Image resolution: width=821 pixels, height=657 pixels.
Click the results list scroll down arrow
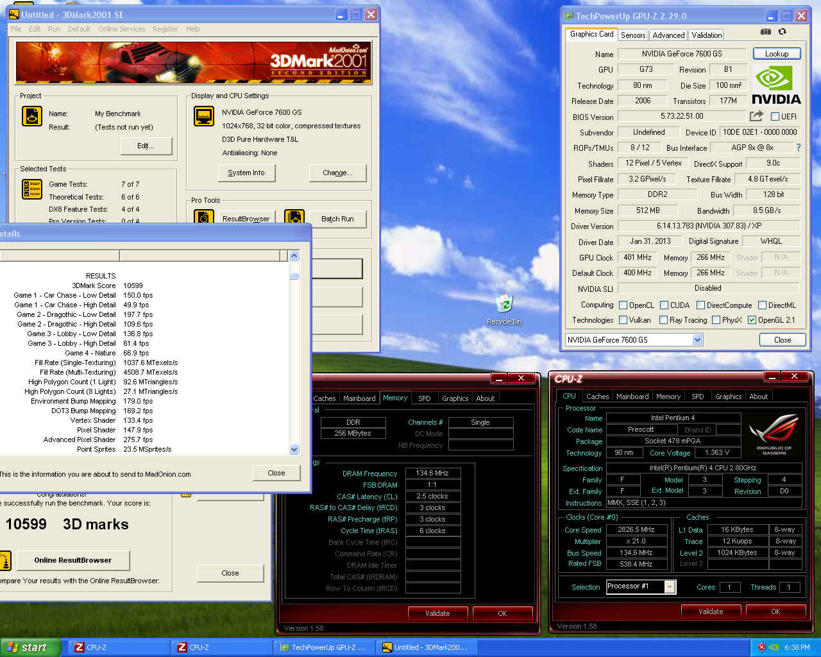pyautogui.click(x=294, y=449)
